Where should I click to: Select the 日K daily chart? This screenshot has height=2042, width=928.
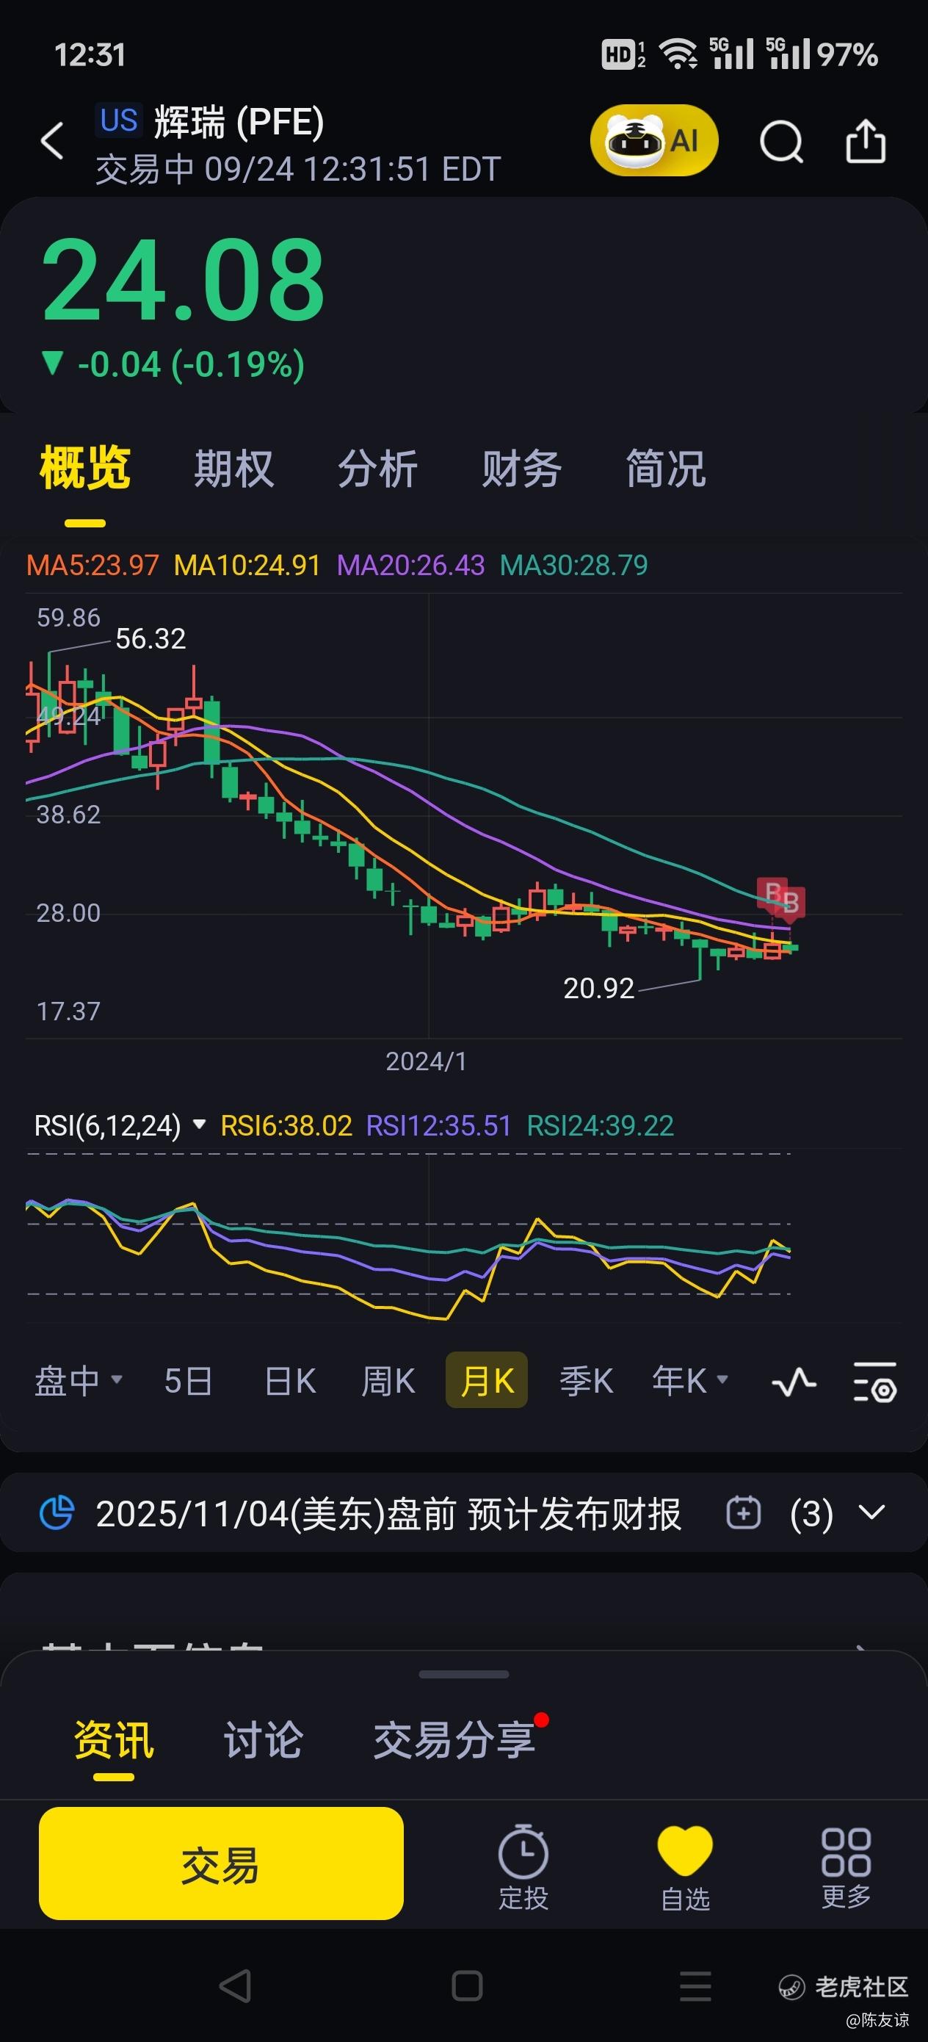pyautogui.click(x=290, y=1381)
